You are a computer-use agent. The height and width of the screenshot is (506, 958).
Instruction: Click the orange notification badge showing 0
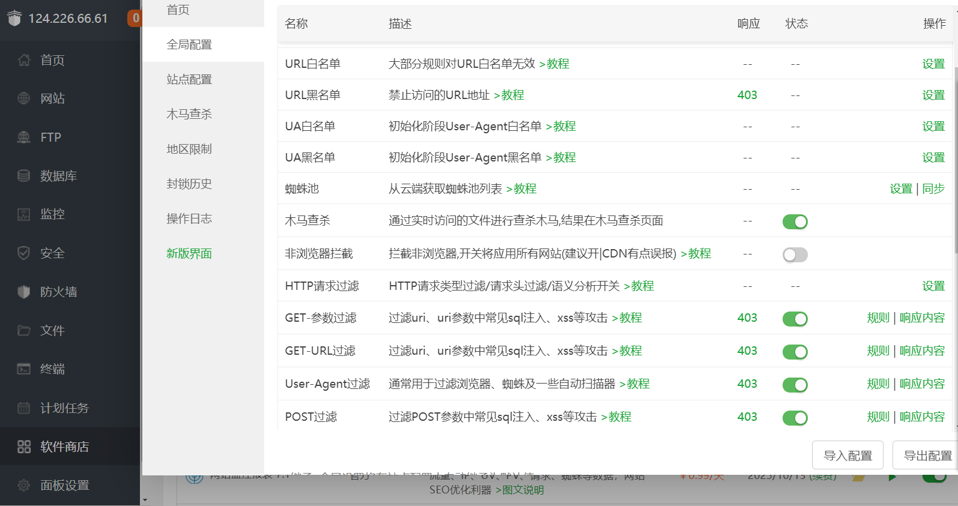coord(135,18)
